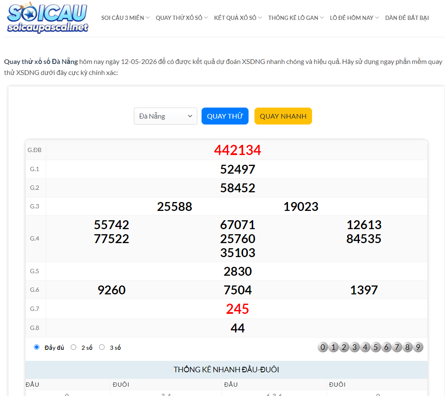The height and width of the screenshot is (396, 445).
Task: Click the G.5 result 2830
Action: tap(238, 271)
